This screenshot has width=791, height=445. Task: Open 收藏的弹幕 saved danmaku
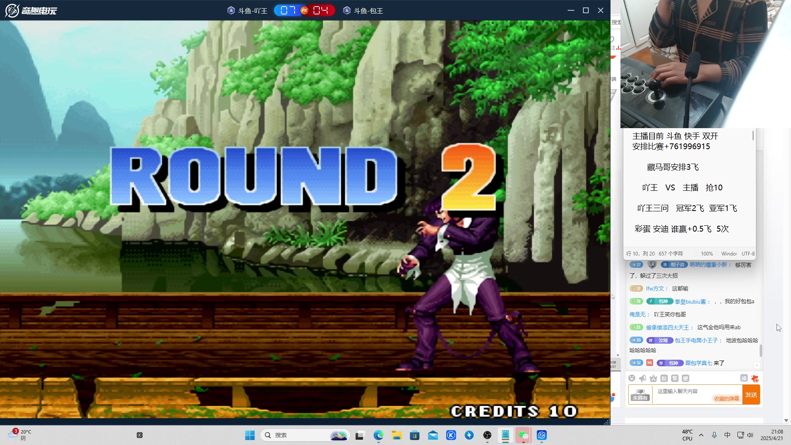(726, 398)
